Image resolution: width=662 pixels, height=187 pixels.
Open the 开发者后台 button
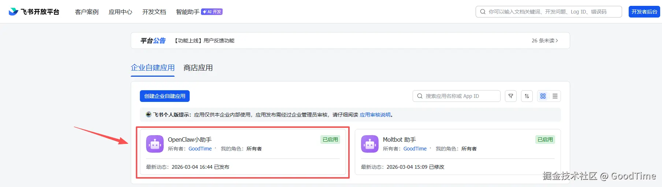pos(644,12)
